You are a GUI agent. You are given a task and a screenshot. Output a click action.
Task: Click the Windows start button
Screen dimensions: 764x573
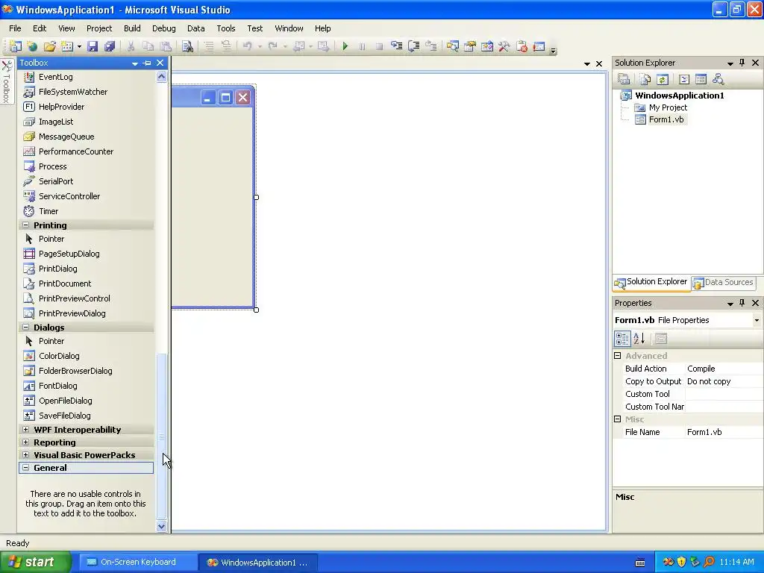(x=36, y=562)
